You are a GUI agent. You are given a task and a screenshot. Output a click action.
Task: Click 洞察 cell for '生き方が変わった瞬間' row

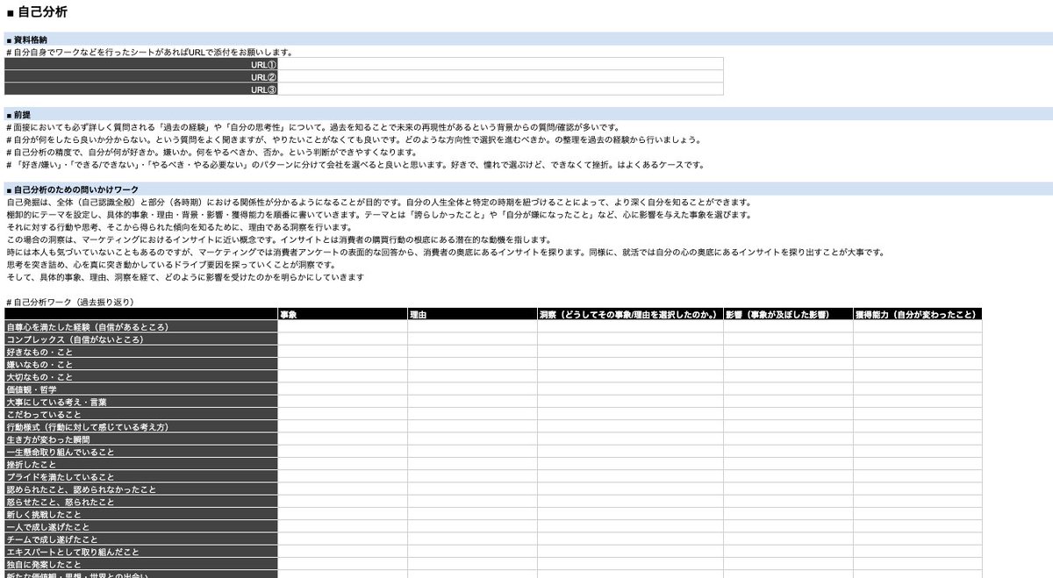click(629, 439)
